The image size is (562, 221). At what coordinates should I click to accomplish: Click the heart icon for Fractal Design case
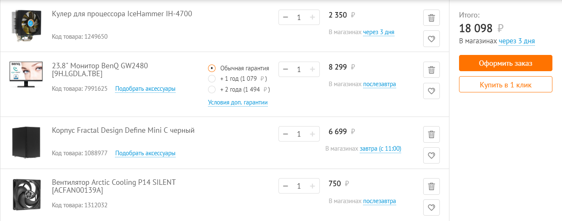coord(431,156)
